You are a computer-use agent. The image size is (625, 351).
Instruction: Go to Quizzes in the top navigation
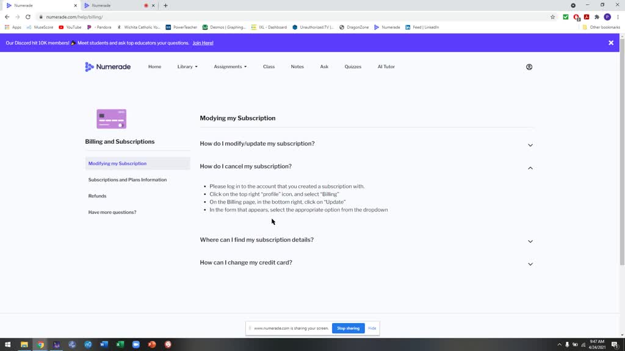click(353, 67)
